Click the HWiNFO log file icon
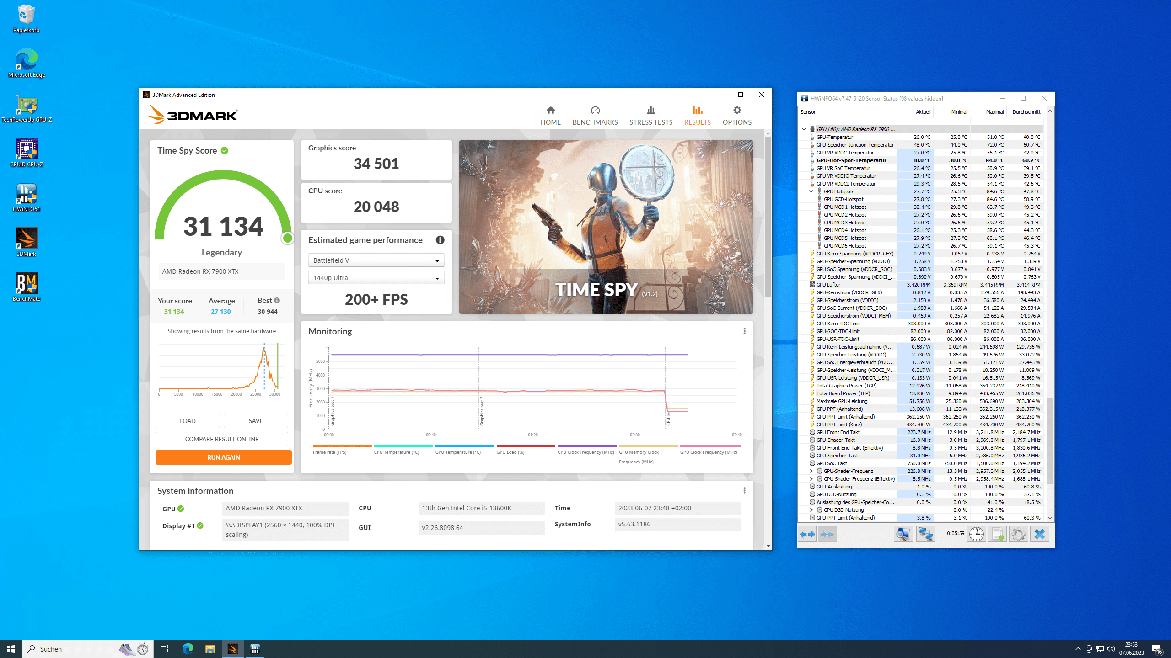This screenshot has width=1171, height=658. pyautogui.click(x=997, y=534)
